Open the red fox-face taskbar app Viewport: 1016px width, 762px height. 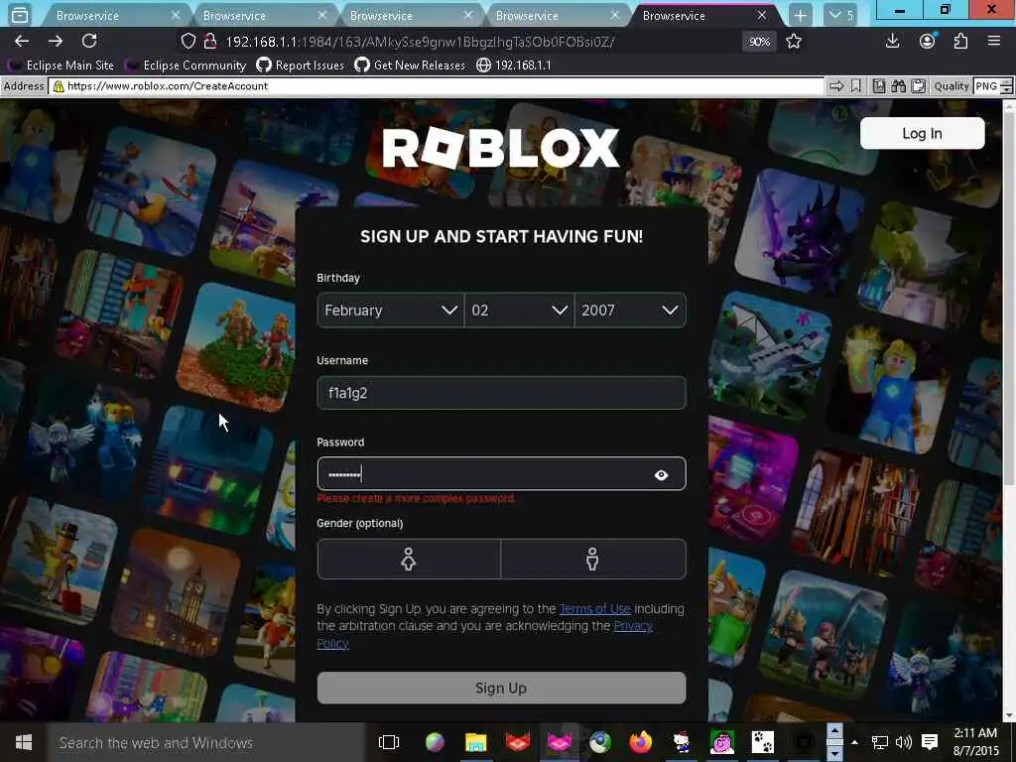[x=518, y=742]
